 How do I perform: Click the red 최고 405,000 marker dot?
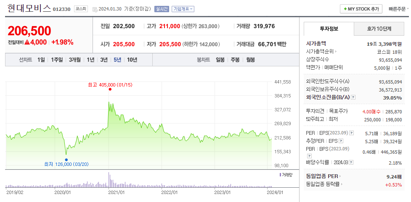(x=110, y=89)
